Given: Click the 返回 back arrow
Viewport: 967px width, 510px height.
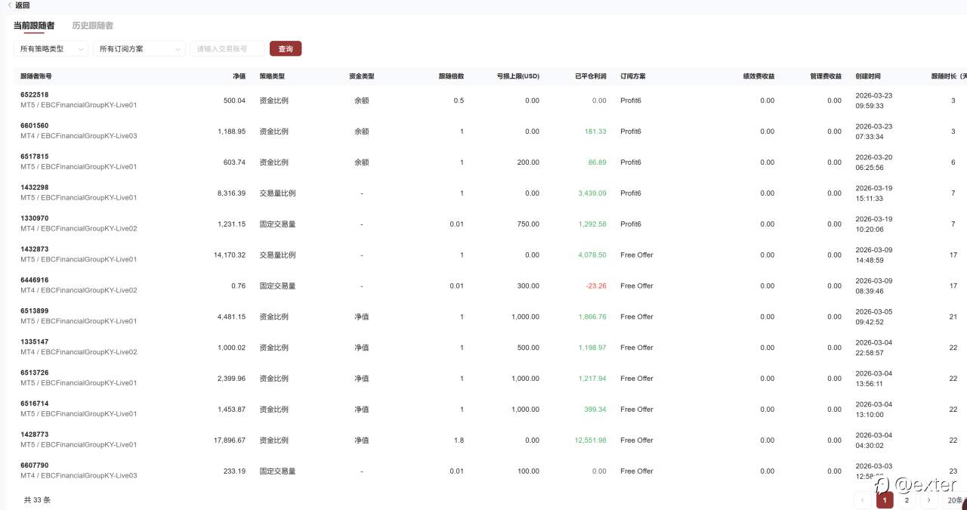Looking at the screenshot, I should (9, 5).
